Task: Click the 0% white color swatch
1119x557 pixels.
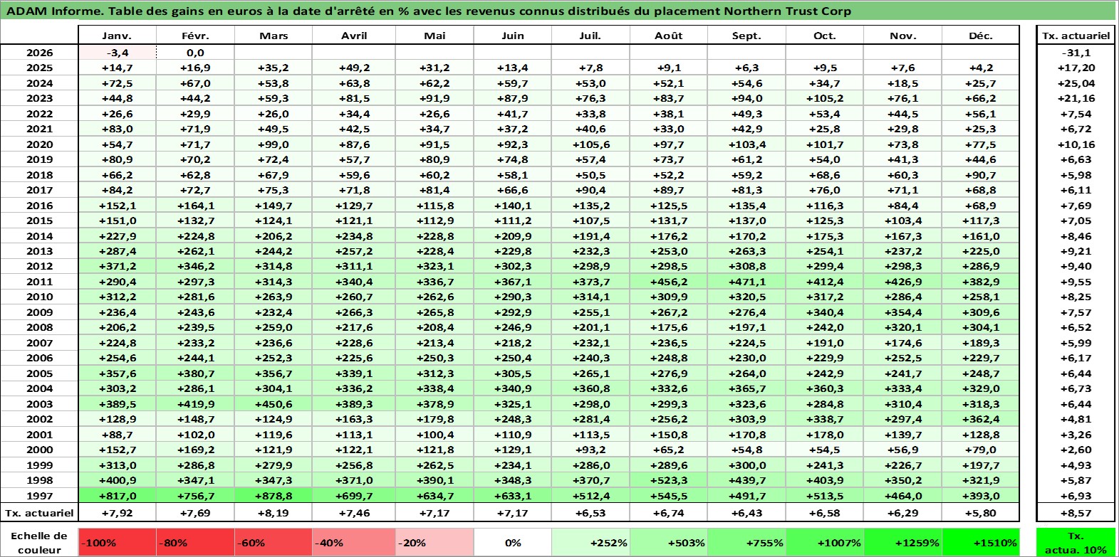Action: 512,542
